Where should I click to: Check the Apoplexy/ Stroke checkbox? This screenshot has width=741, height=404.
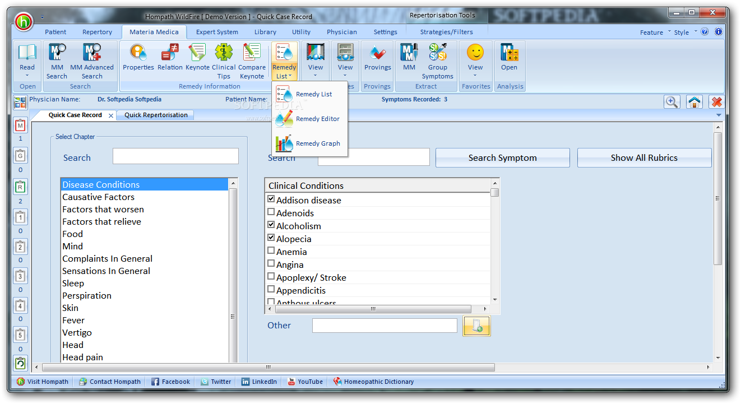coord(271,276)
